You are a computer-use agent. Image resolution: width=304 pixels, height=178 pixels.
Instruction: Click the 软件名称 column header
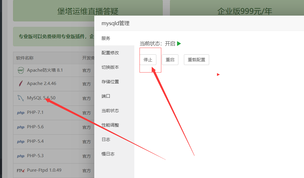coord(25,58)
